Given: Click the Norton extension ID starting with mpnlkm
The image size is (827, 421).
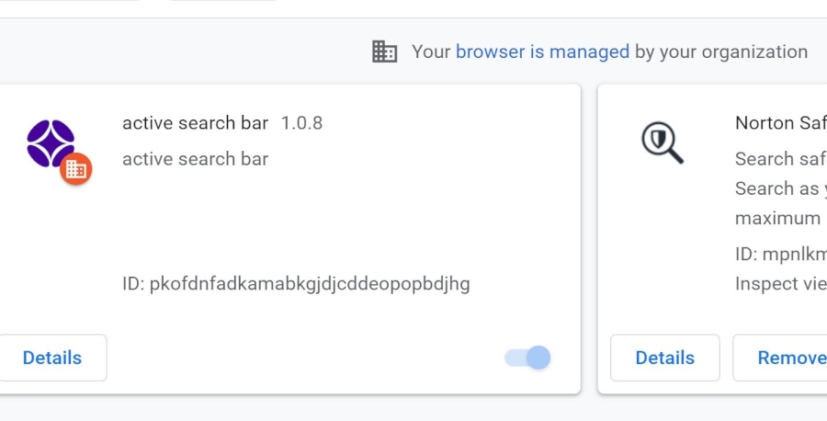Looking at the screenshot, I should click(x=781, y=255).
